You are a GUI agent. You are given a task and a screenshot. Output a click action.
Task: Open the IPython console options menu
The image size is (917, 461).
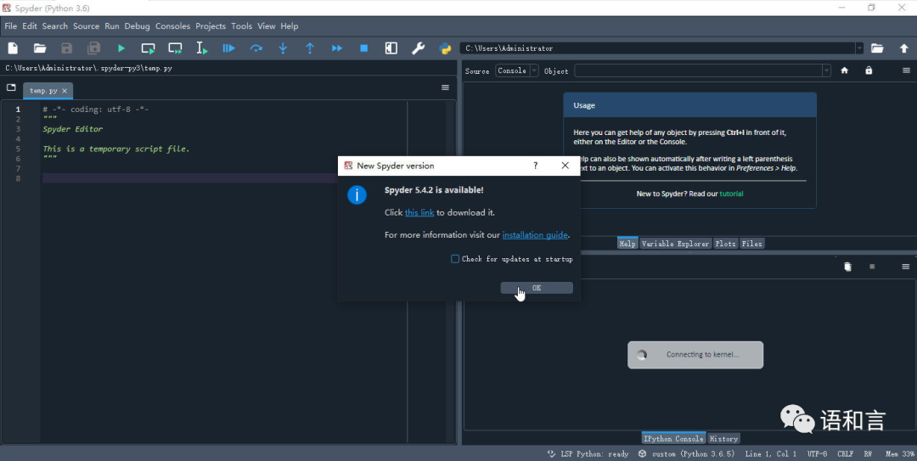point(905,267)
